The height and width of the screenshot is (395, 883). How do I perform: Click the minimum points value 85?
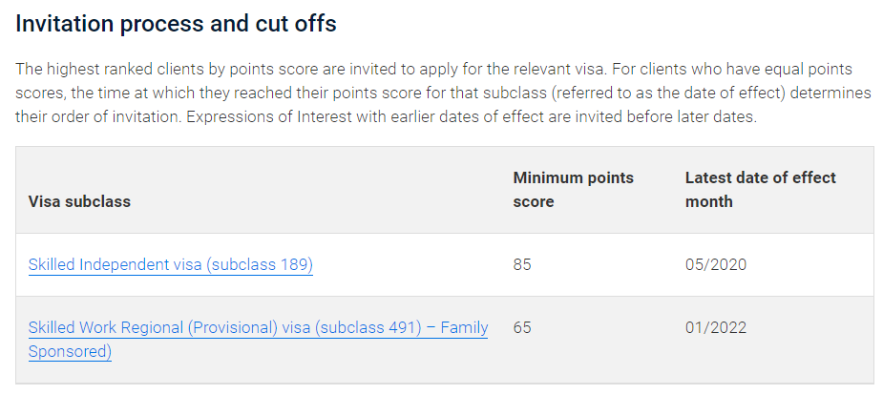click(x=522, y=264)
